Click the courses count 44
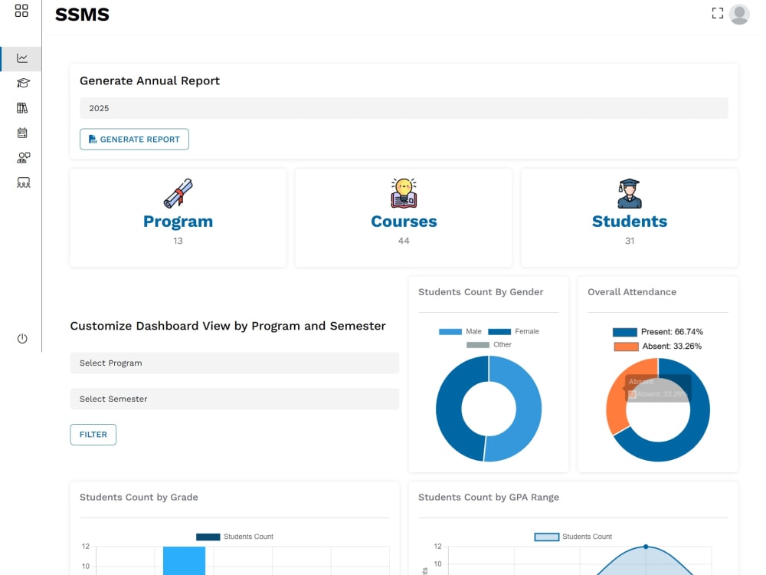766x575 pixels. pos(404,241)
